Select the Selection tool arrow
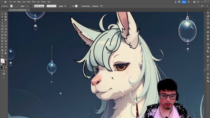The image size is (210, 118). 2,14
